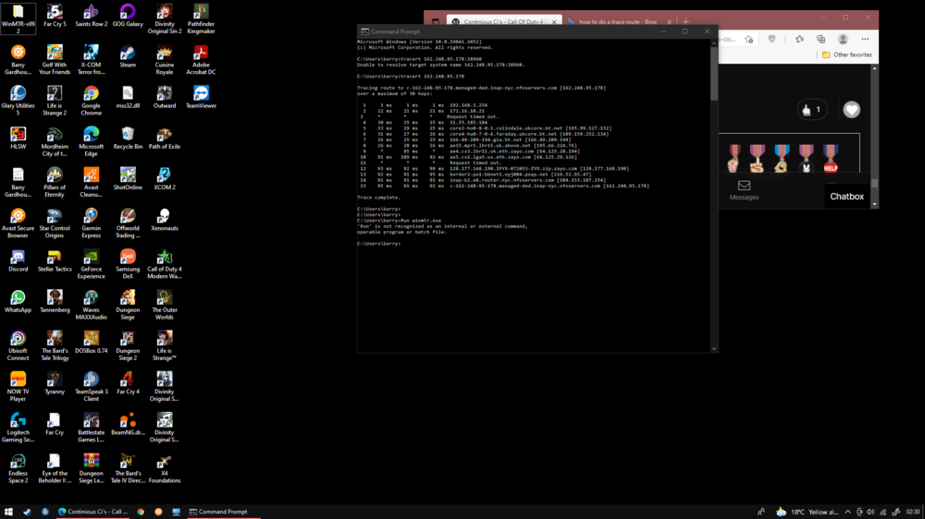Open the Discord desktop icon

(x=18, y=258)
